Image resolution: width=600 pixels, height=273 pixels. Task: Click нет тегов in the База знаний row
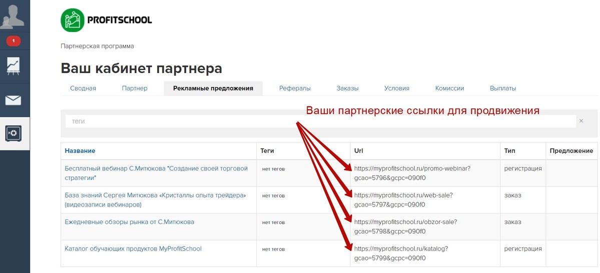tap(273, 195)
